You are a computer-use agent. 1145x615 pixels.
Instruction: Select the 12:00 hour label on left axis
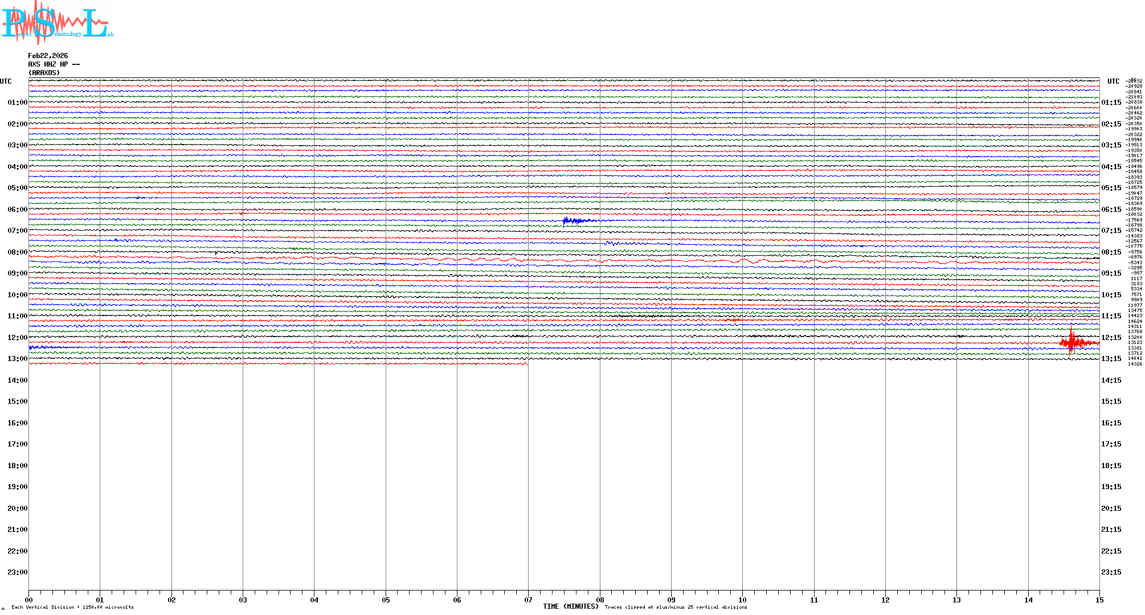point(17,338)
